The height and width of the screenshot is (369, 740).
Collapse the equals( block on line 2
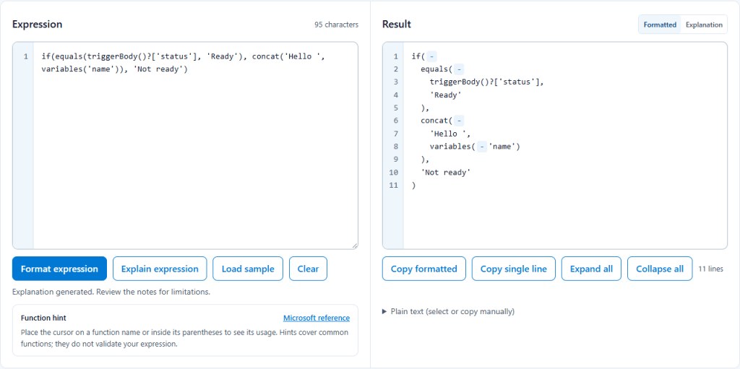pyautogui.click(x=460, y=69)
